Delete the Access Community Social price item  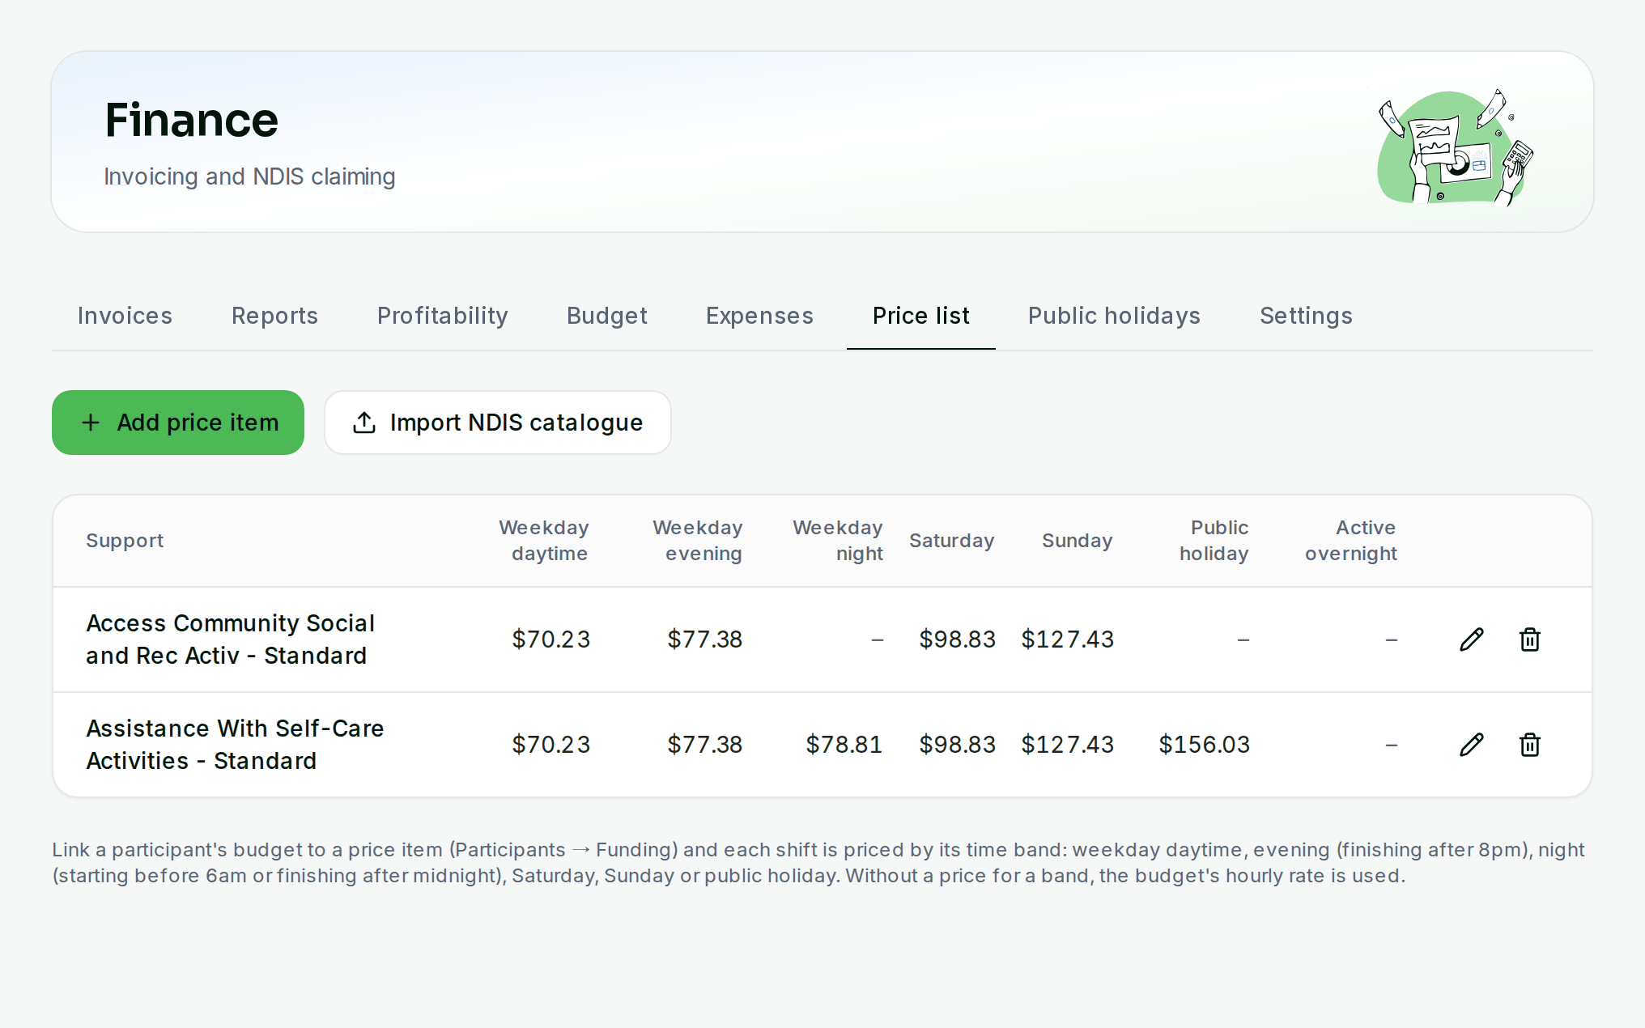[x=1529, y=639]
